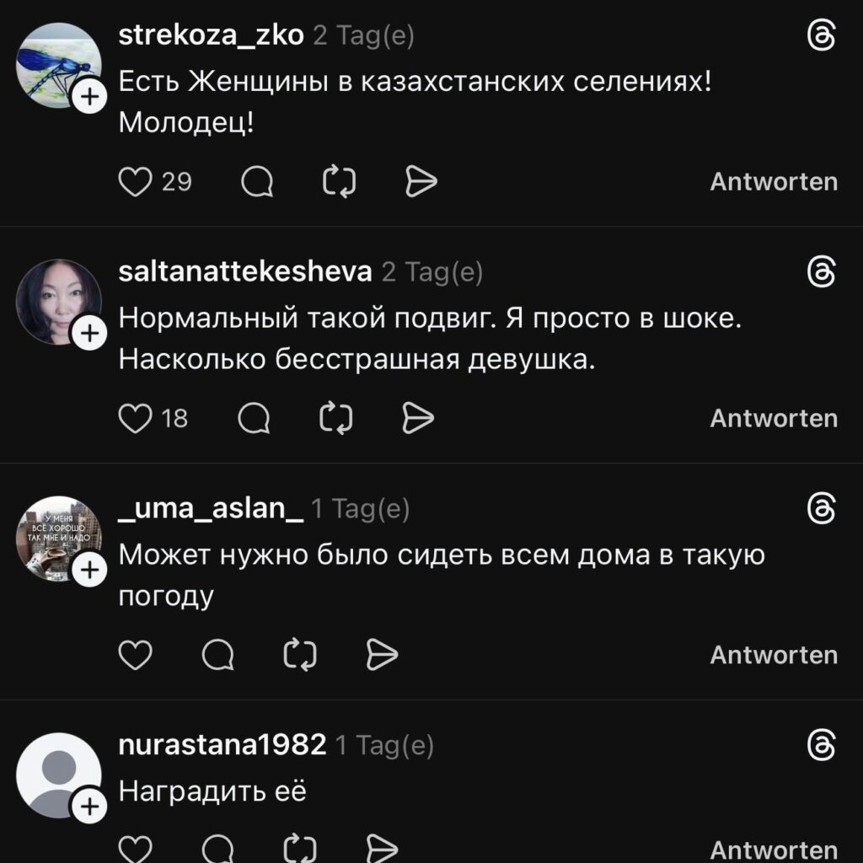Like the saltanattekesheva comment
Viewport: 863px width, 863px height.
point(136,418)
